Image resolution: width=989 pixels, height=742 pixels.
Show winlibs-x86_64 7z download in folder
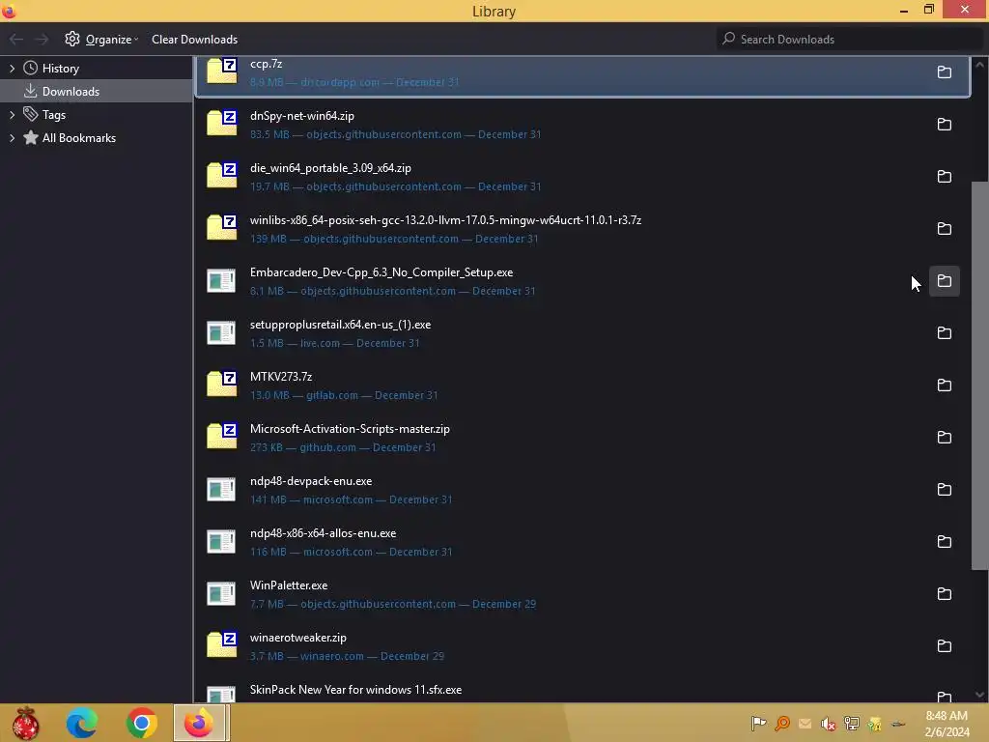coord(945,228)
